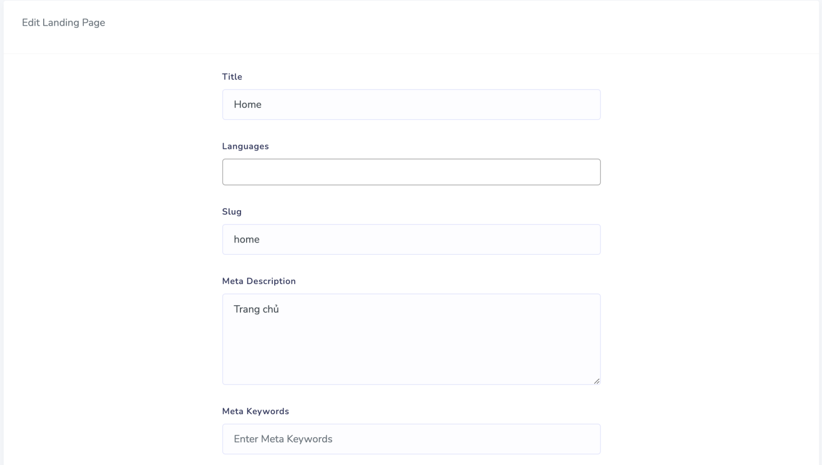Click the Edit Landing Page heading
Image resolution: width=822 pixels, height=465 pixels.
63,23
